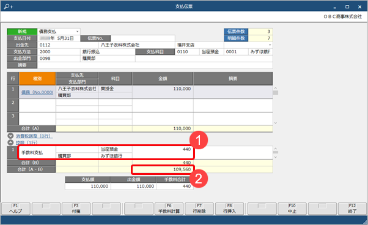The width and height of the screenshot is (368, 225).
Task: Maximize the 支払伝票 window
Action: point(347,7)
